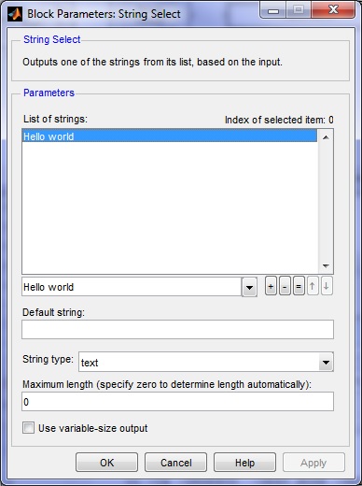Click the Default string input field
Screen dimensions: 362x486
pyautogui.click(x=177, y=329)
